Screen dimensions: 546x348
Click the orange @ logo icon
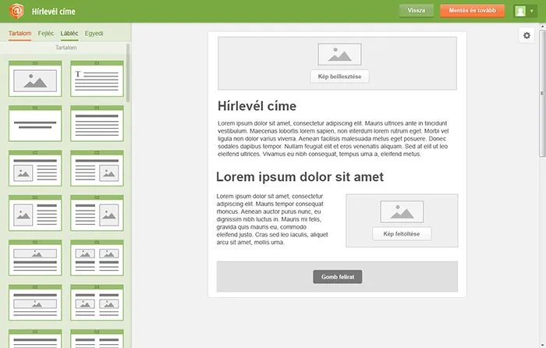click(16, 11)
